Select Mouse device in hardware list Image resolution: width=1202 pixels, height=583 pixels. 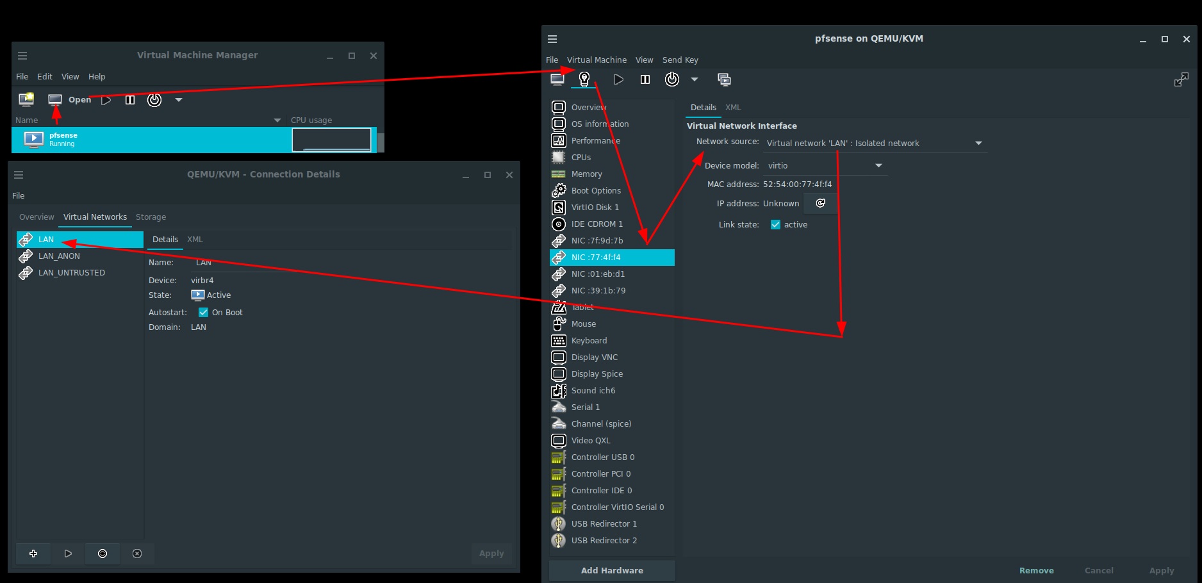pyautogui.click(x=612, y=324)
